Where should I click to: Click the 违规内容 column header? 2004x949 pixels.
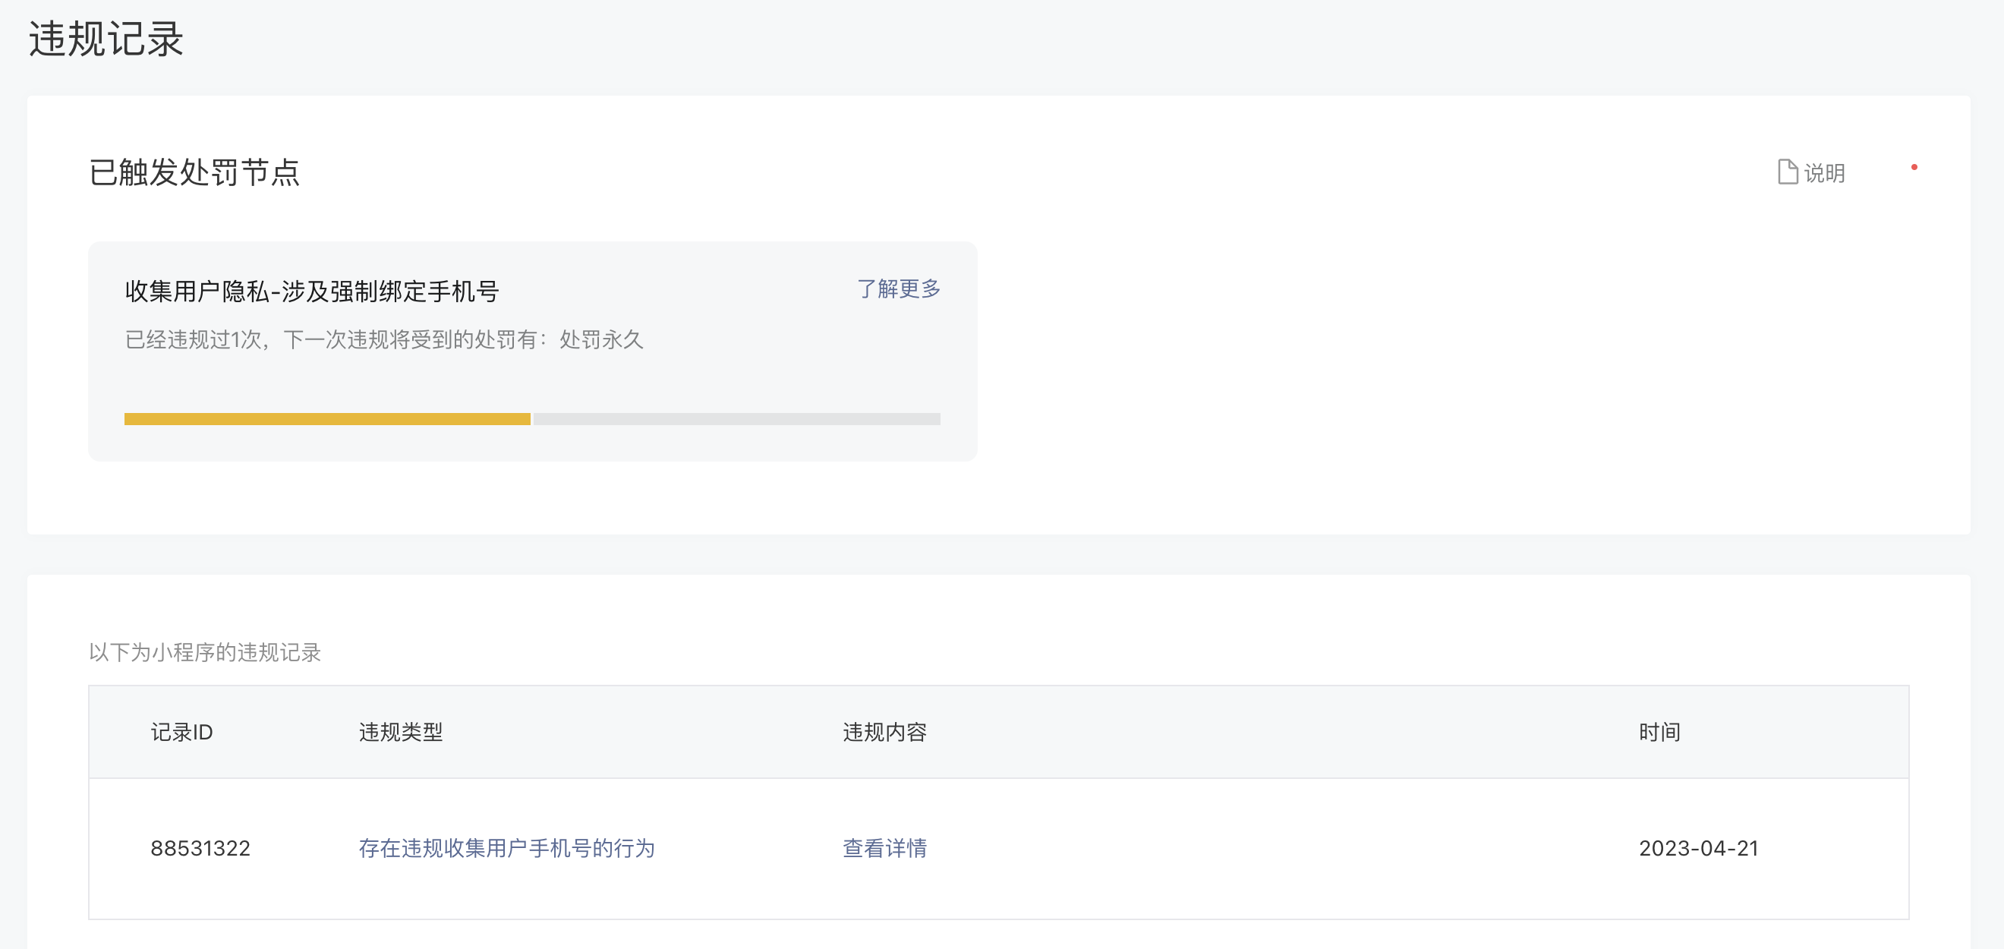tap(884, 732)
